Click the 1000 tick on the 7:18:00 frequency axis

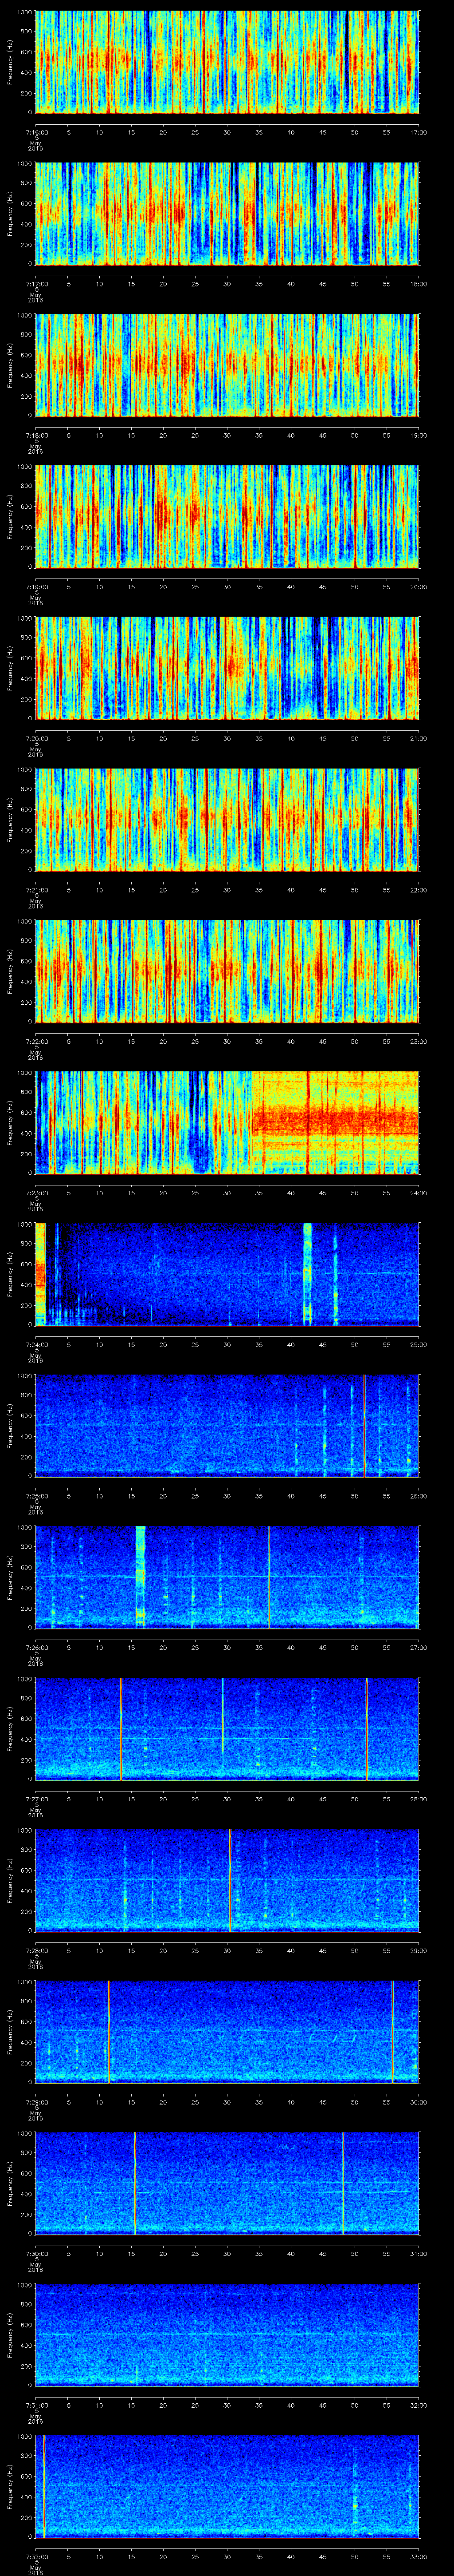tap(24, 316)
